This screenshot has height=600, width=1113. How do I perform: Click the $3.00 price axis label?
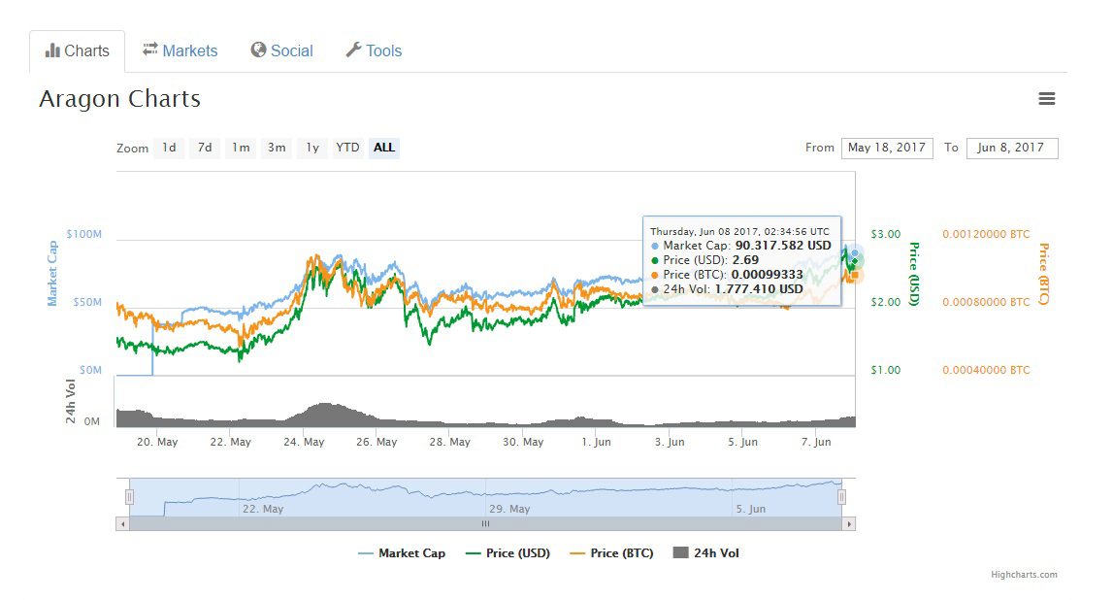(x=886, y=234)
